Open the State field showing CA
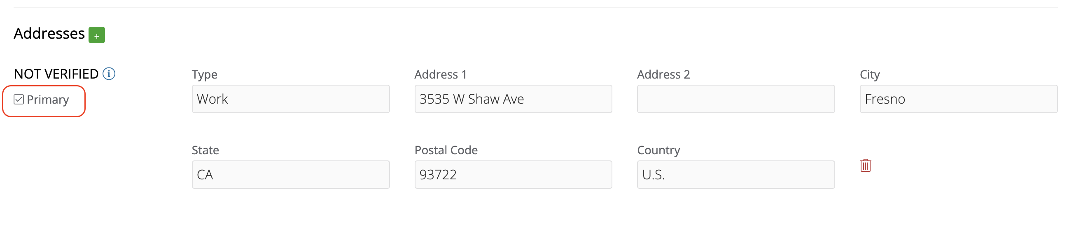The width and height of the screenshot is (1074, 232). (291, 175)
